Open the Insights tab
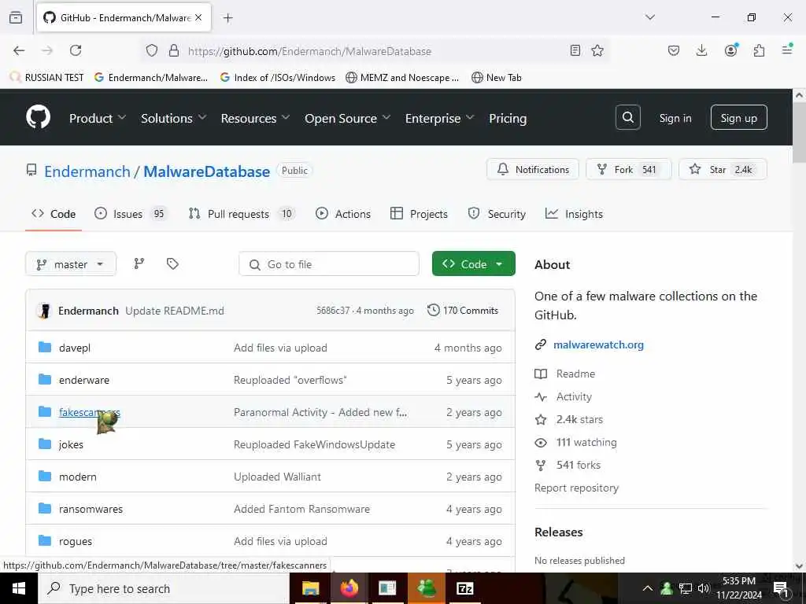The image size is (806, 604). 574,214
